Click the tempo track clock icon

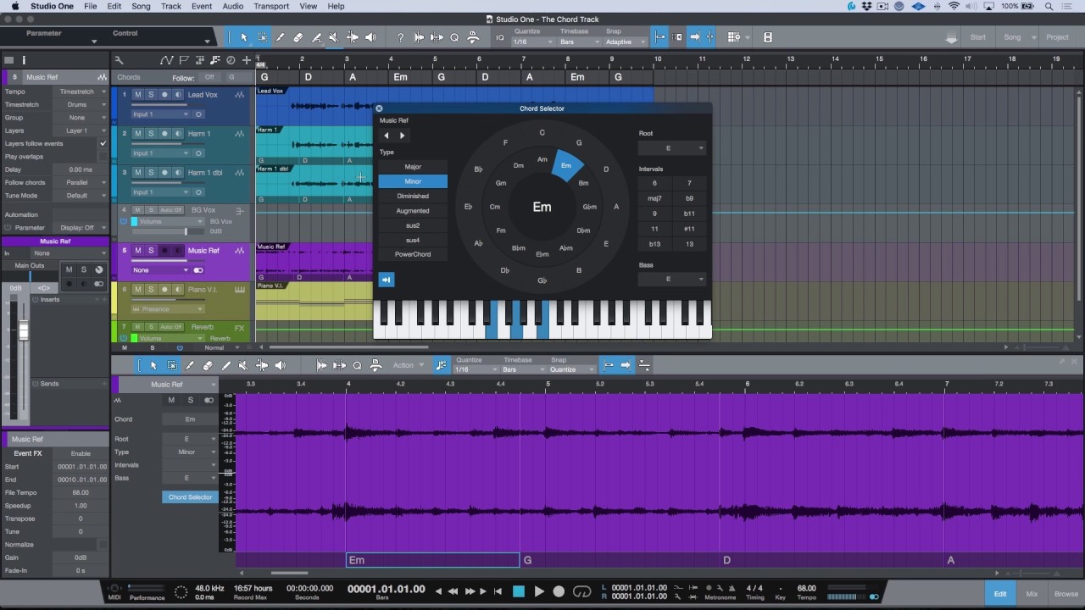tap(230, 60)
